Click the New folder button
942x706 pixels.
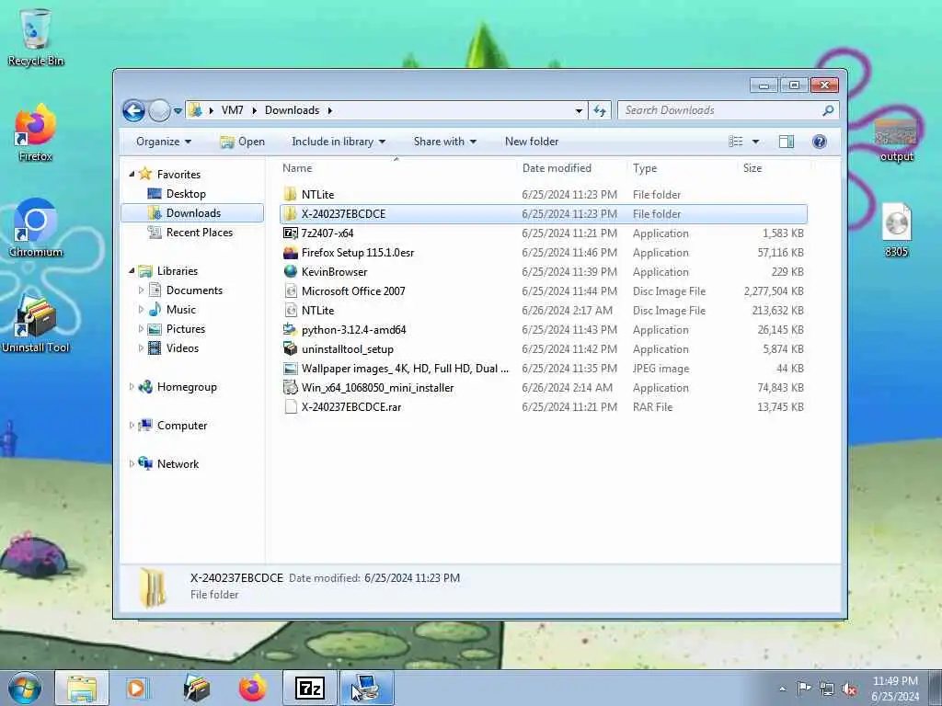(532, 142)
